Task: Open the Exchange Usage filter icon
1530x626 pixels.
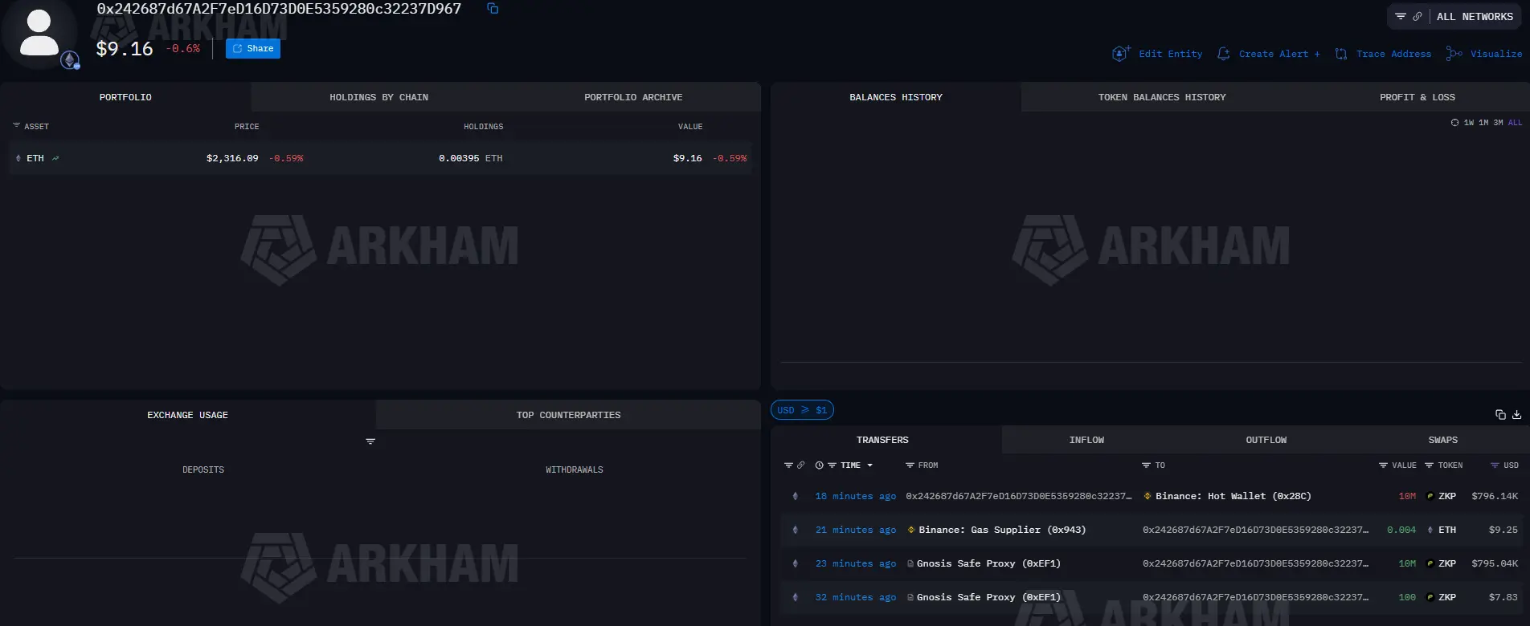Action: pyautogui.click(x=370, y=441)
